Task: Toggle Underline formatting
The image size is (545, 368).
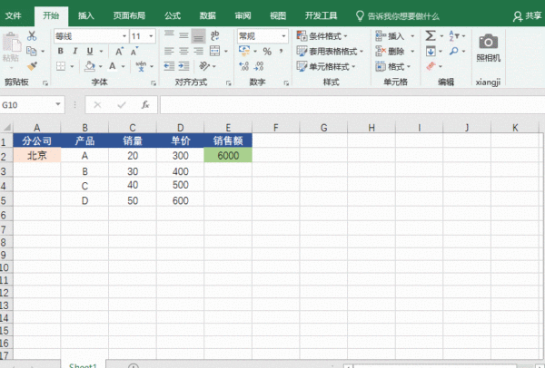Action: click(x=90, y=51)
